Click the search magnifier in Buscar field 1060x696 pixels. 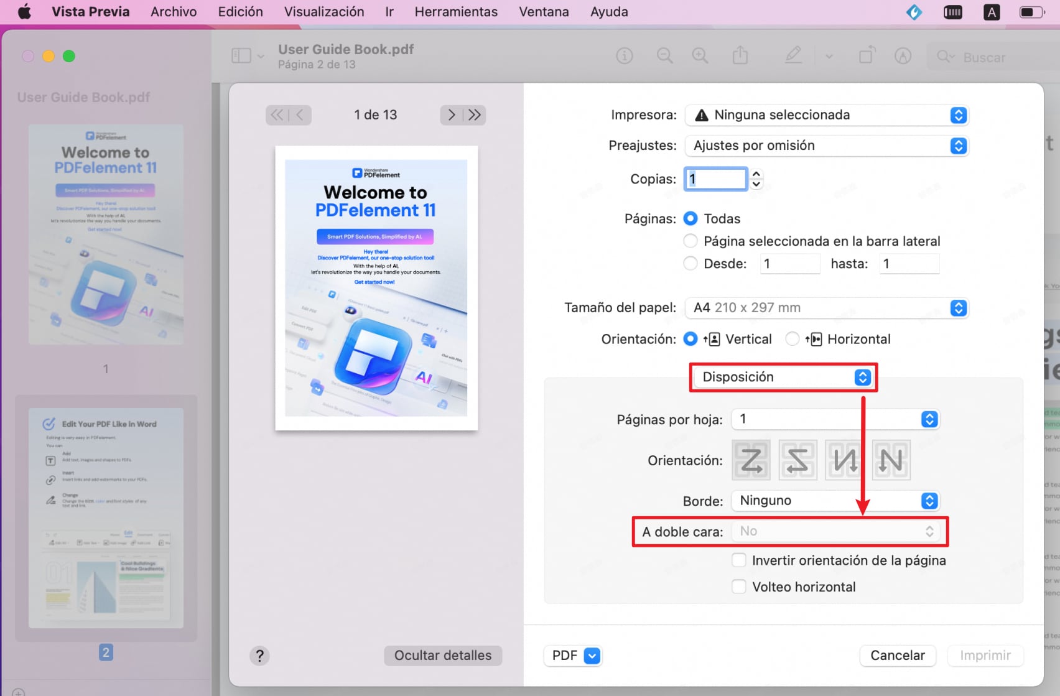pyautogui.click(x=945, y=57)
